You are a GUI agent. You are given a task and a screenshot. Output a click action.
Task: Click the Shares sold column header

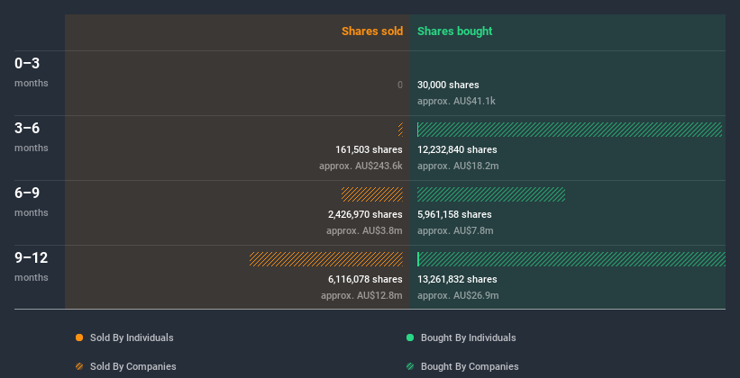pos(372,31)
